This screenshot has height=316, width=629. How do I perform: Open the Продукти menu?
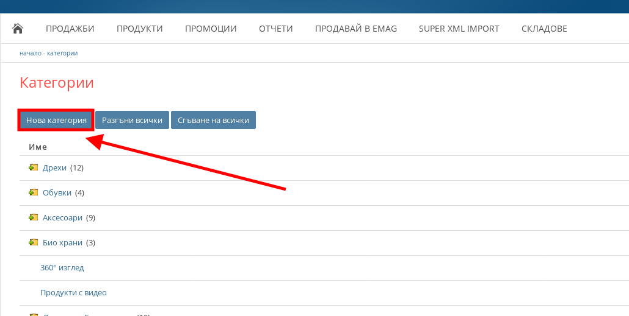tap(140, 29)
